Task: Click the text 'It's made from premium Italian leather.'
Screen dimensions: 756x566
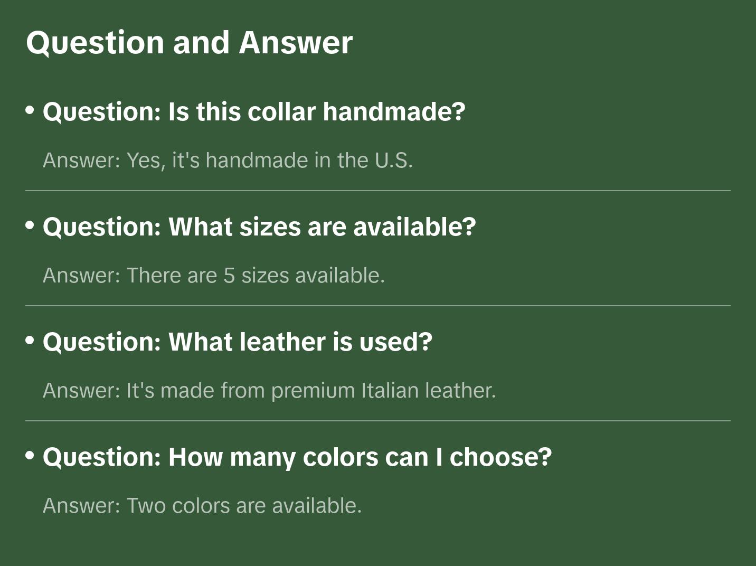Action: point(311,390)
